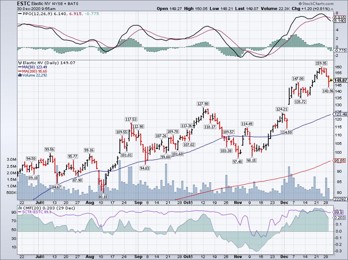Click the 98.15 low price label
This screenshot has width=348, height=260.
(x=251, y=161)
